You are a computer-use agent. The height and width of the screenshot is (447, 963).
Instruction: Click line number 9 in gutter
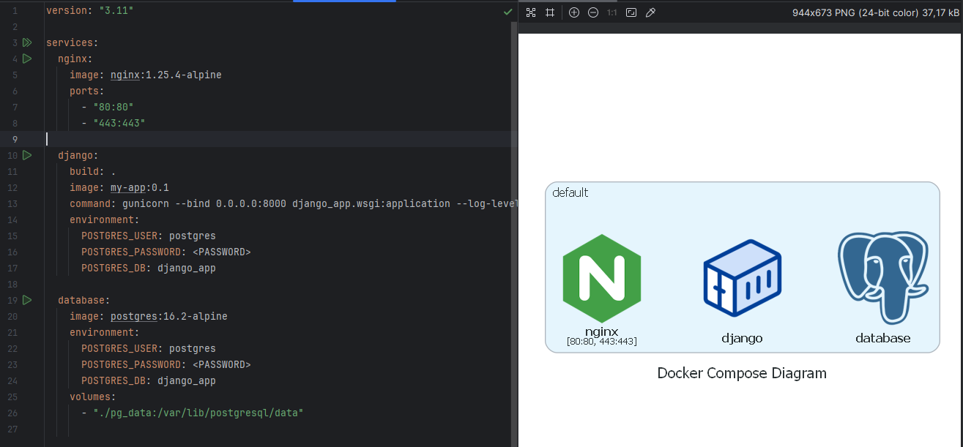coord(14,139)
